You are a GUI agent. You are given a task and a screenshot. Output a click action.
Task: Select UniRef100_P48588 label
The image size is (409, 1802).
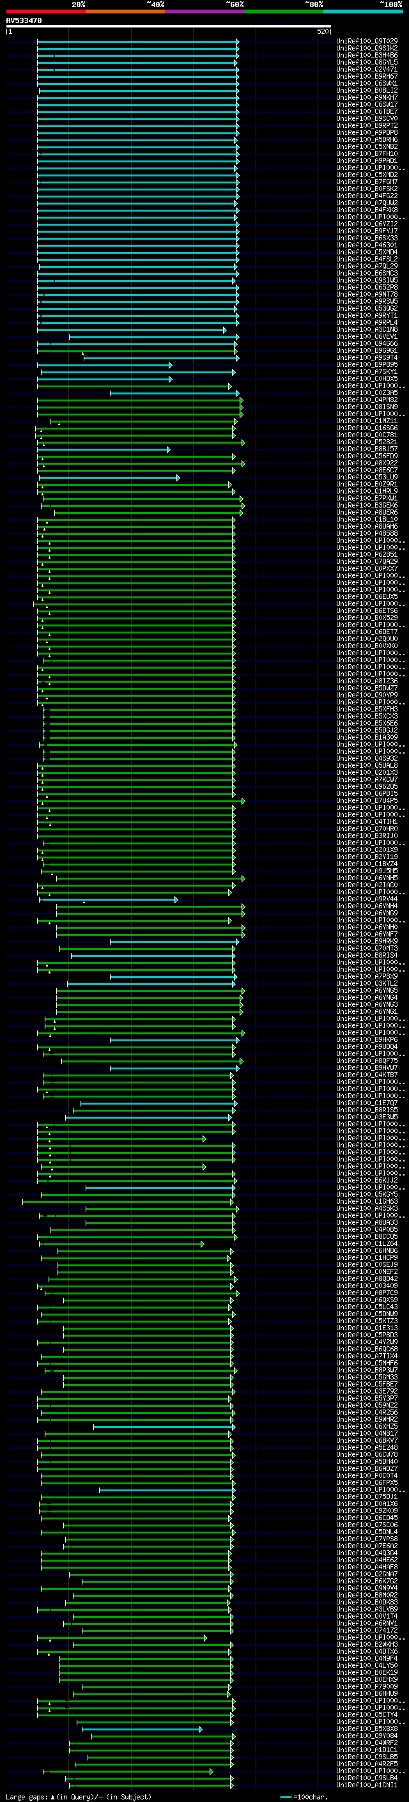tap(367, 533)
